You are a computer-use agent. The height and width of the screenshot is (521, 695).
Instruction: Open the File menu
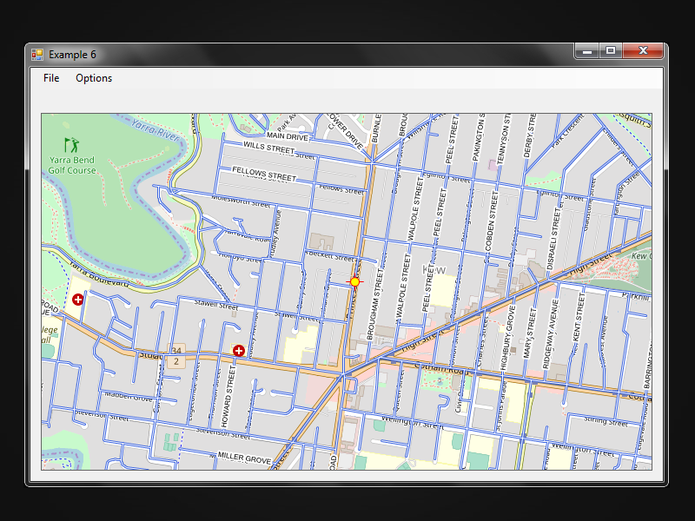pos(51,78)
